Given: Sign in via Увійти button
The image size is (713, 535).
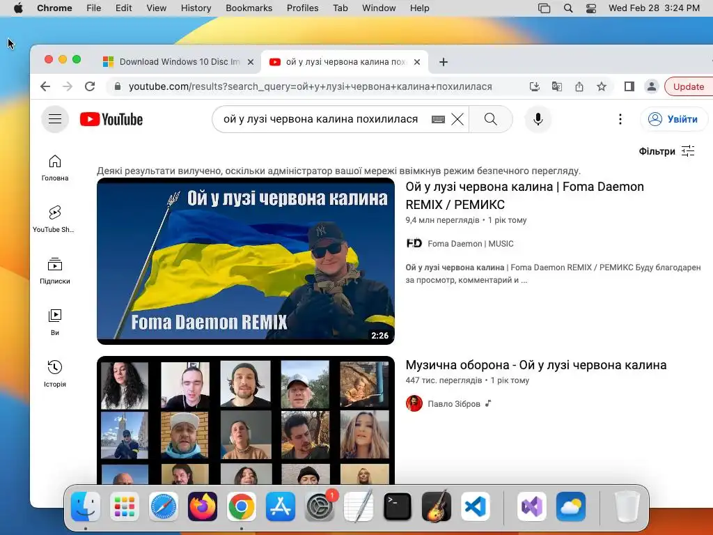Looking at the screenshot, I should tap(674, 119).
